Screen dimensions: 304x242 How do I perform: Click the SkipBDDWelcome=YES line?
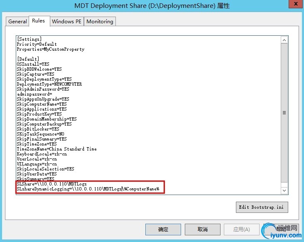tap(39, 69)
